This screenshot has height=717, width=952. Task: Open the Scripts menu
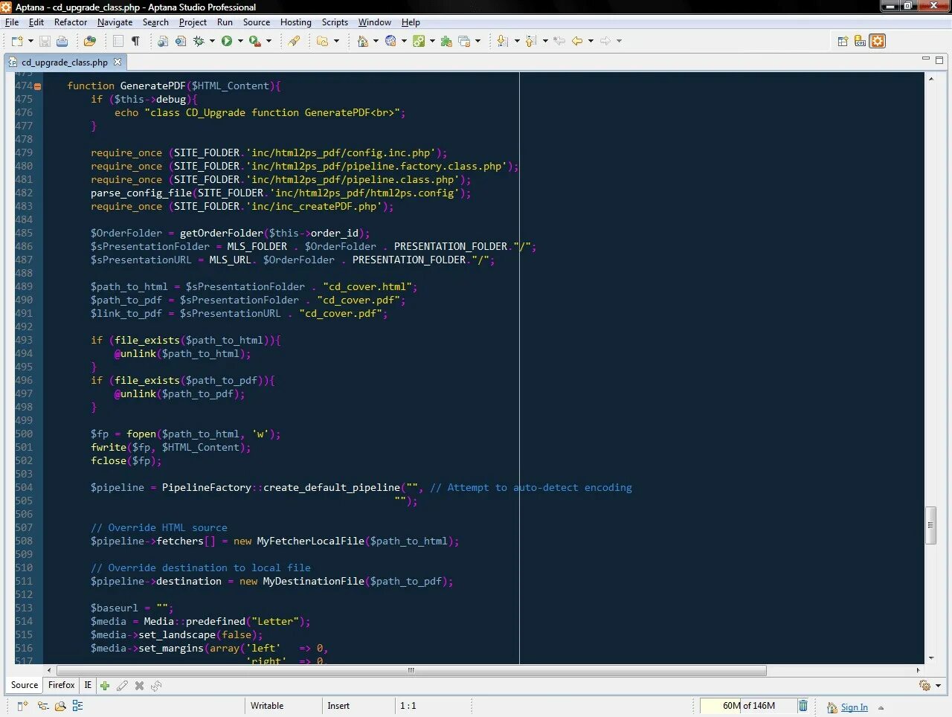[x=335, y=22]
